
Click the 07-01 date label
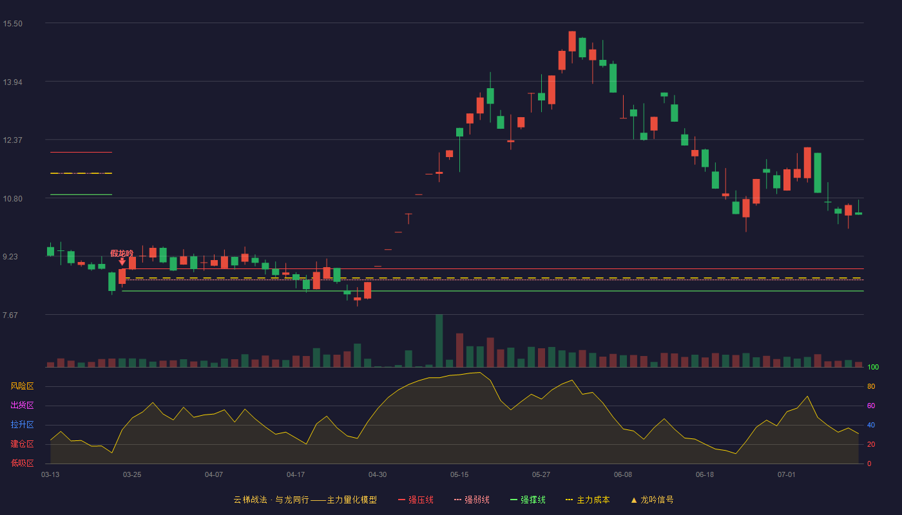click(787, 474)
